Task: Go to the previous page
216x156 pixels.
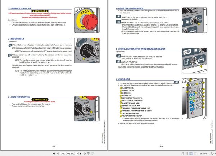Action: coord(58,153)
